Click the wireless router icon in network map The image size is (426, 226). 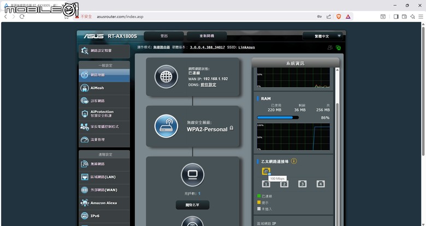coord(166,126)
